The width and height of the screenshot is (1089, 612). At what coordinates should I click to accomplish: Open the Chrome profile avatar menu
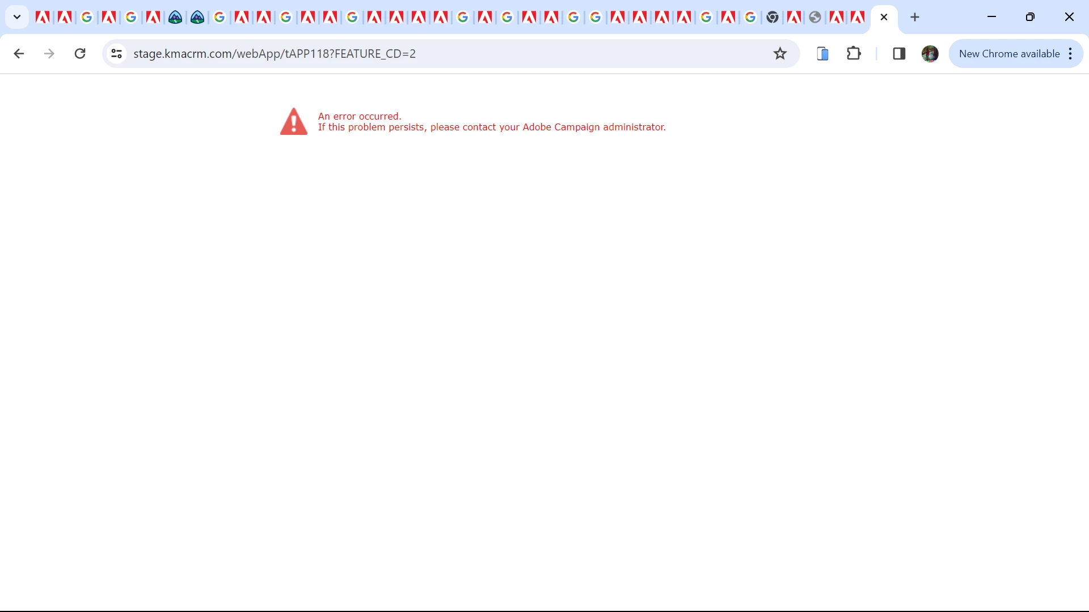pyautogui.click(x=930, y=54)
